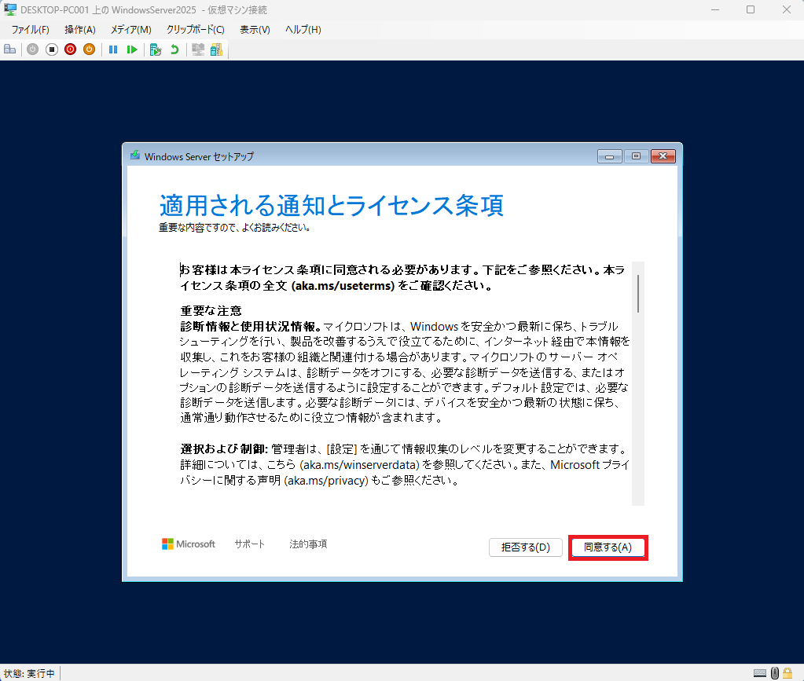Image resolution: width=804 pixels, height=681 pixels.
Task: Click the VM connection window's title bar icon
Action: pos(9,9)
